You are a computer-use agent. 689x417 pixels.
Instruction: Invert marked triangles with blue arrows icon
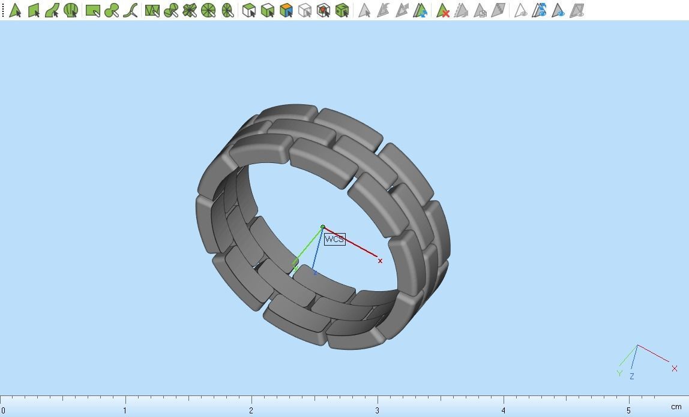pos(420,10)
